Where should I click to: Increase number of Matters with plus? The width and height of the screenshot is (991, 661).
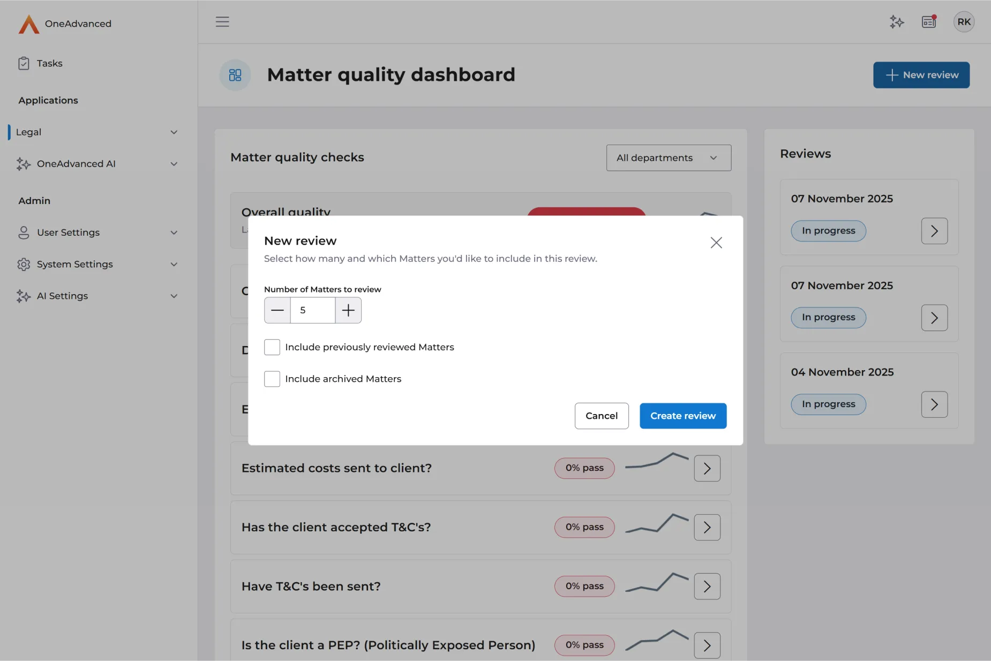pyautogui.click(x=348, y=310)
